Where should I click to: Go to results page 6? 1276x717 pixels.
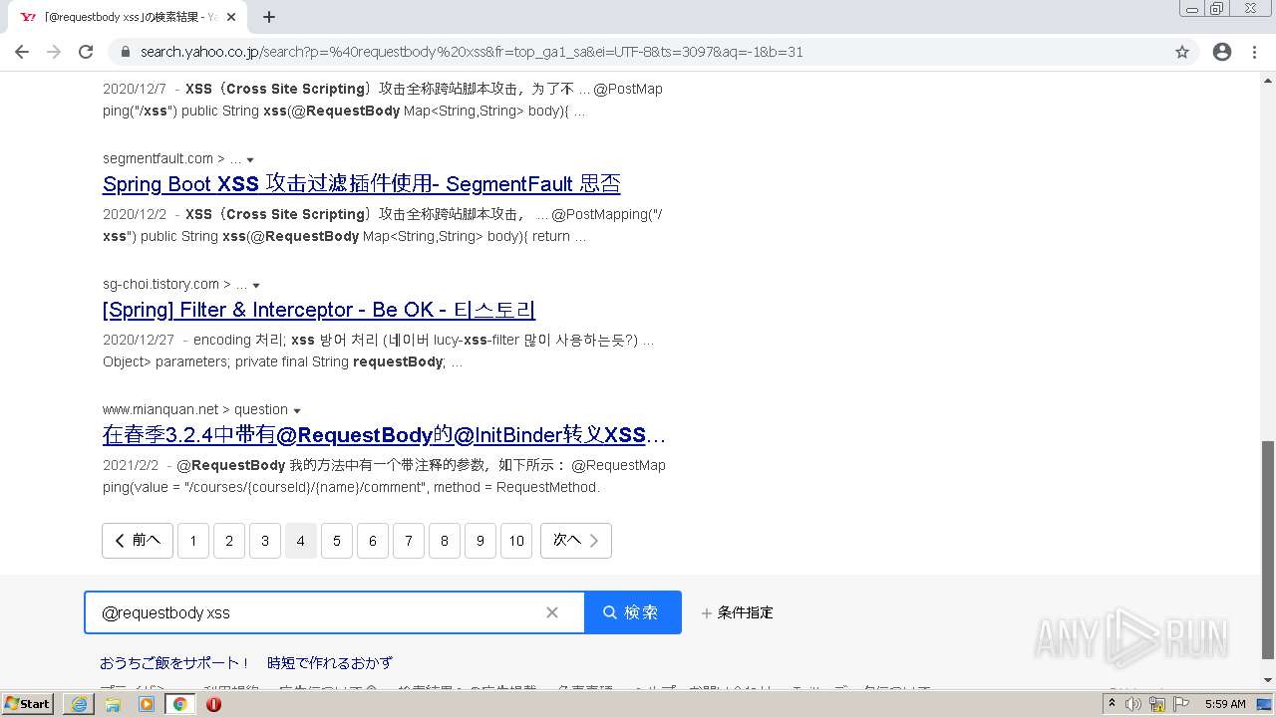(x=373, y=541)
